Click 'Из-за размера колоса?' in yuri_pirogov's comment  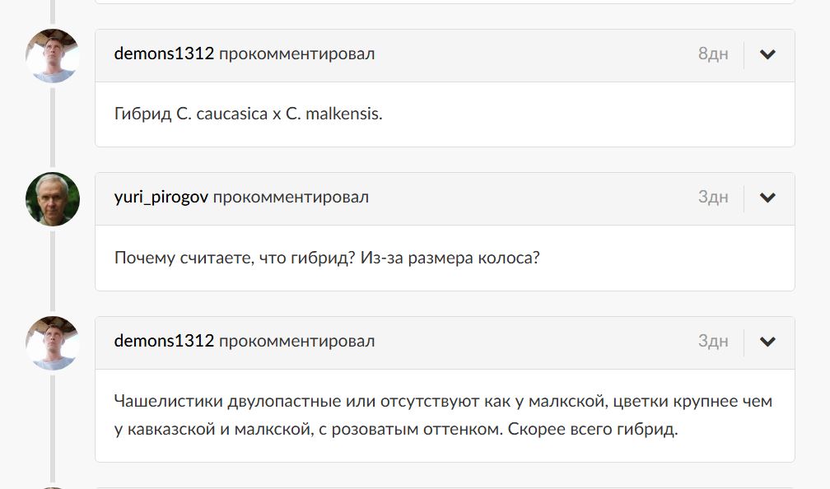point(450,258)
